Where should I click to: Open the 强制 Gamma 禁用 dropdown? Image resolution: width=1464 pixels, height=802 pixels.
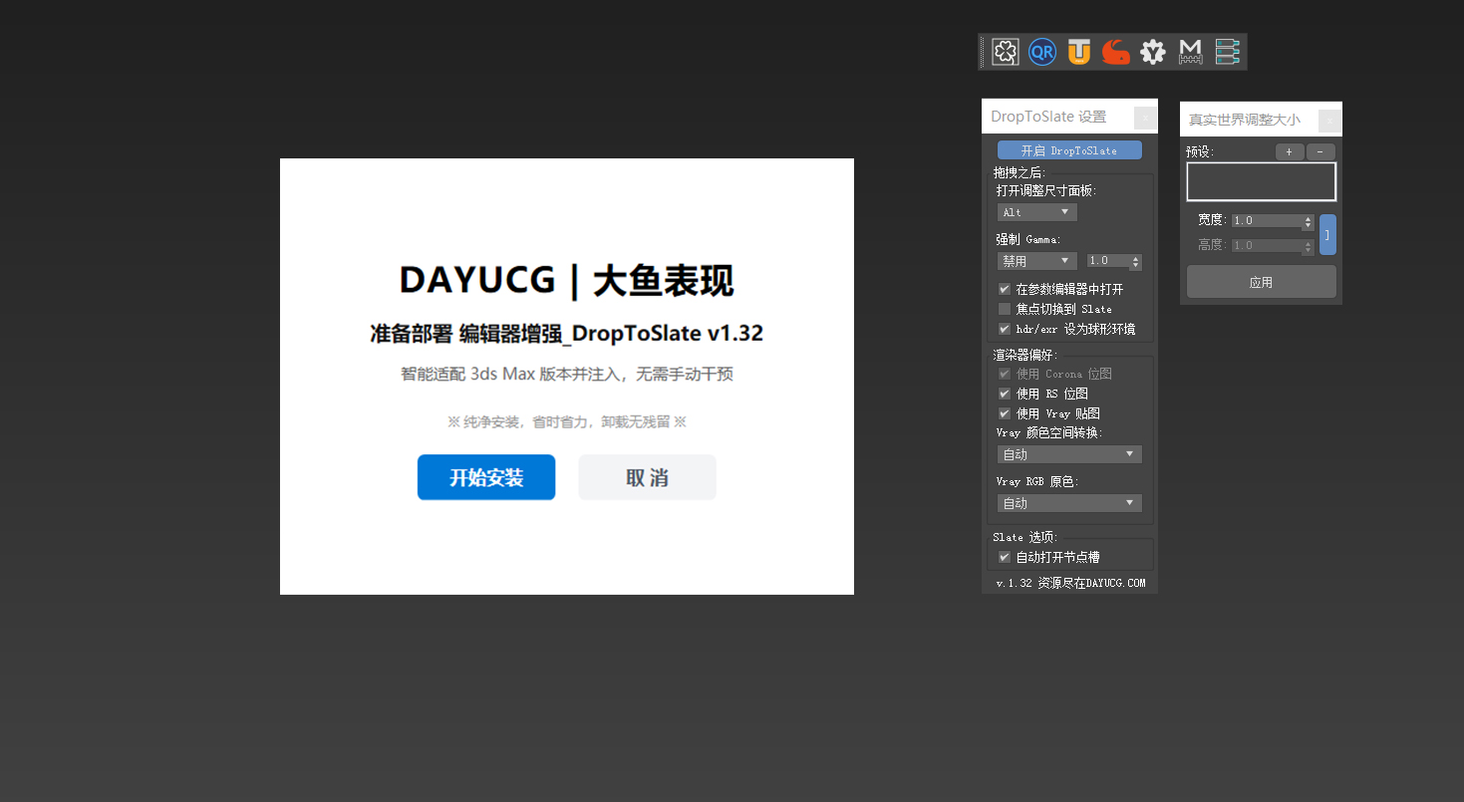click(1037, 261)
